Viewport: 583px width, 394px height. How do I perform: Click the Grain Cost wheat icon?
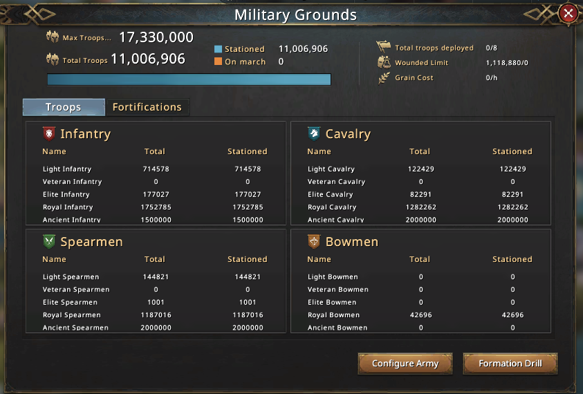click(x=384, y=77)
